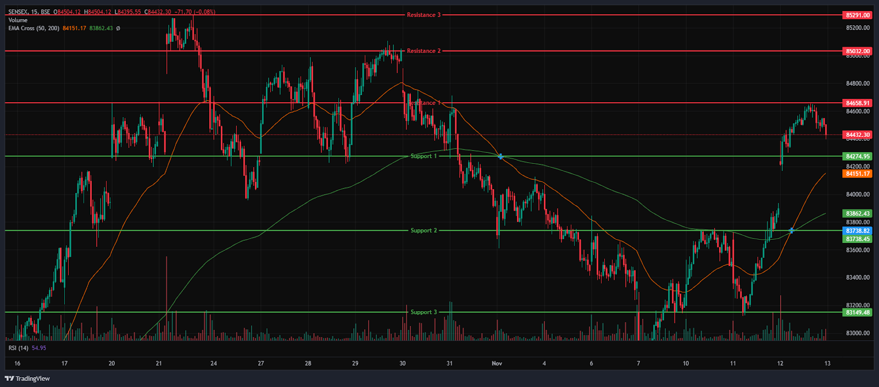879x387 pixels.
Task: Select the Volume indicator legend
Action: pyautogui.click(x=18, y=20)
